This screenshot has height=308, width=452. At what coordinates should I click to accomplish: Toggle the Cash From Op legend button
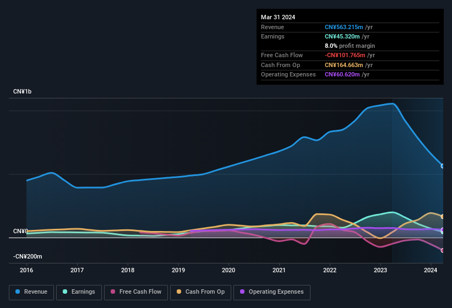(200, 292)
